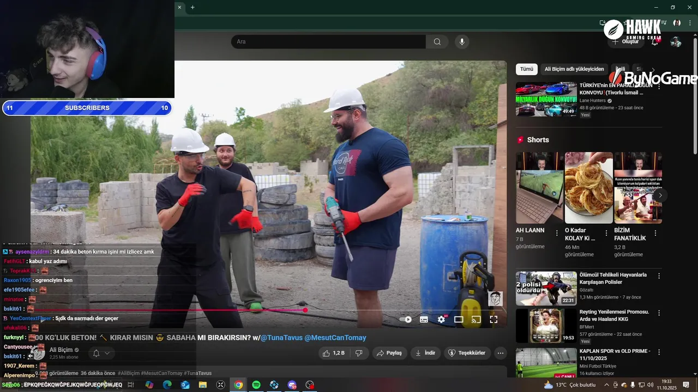Open options for KAPLAN SPOR vs OLD PRIME

point(659,352)
